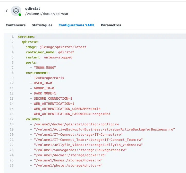Open the Paramètres tab

[111, 25]
